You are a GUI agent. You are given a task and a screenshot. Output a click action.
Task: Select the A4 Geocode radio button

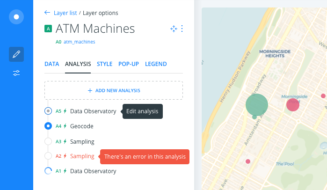click(x=48, y=126)
